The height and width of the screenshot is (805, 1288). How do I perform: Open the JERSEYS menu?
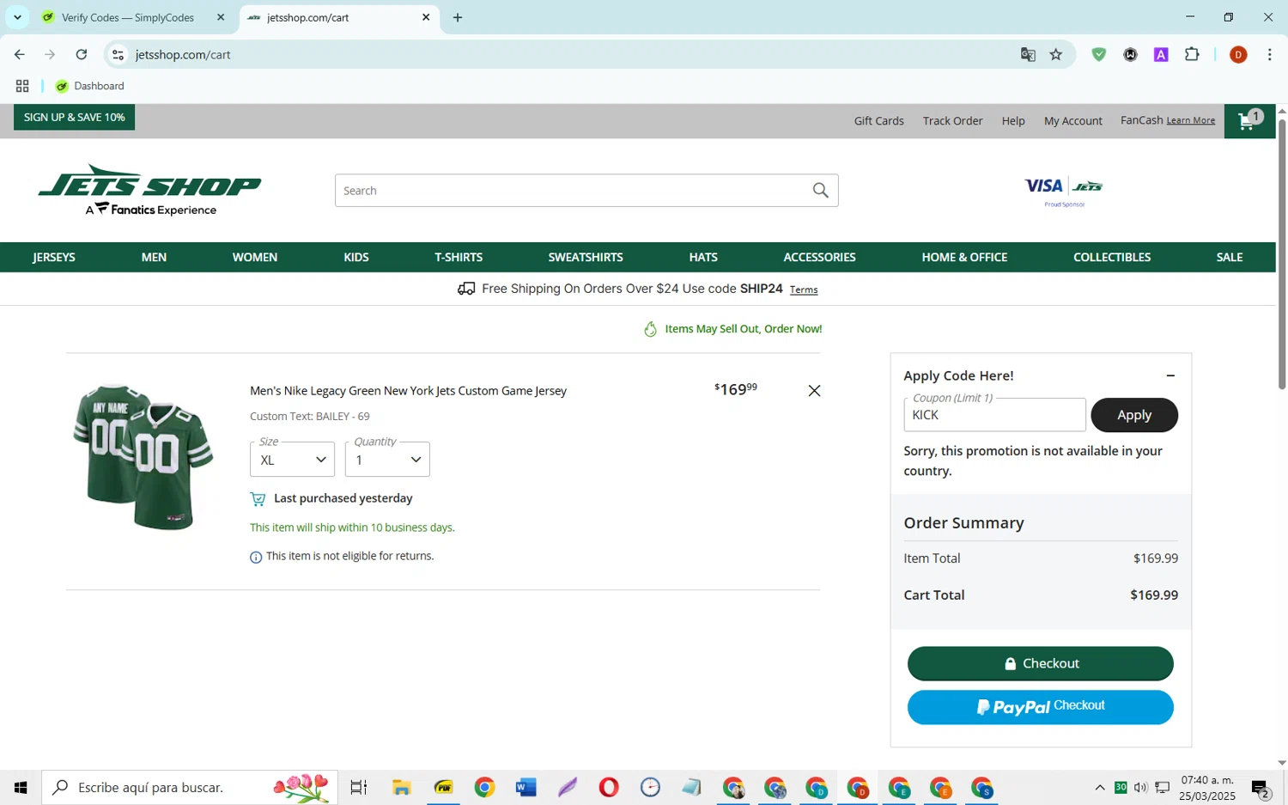tap(54, 257)
